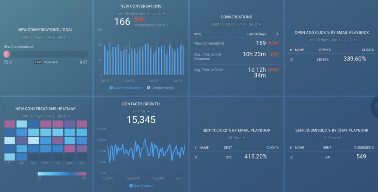Click the pink heatmap cell above the Wed label

[70, 149]
